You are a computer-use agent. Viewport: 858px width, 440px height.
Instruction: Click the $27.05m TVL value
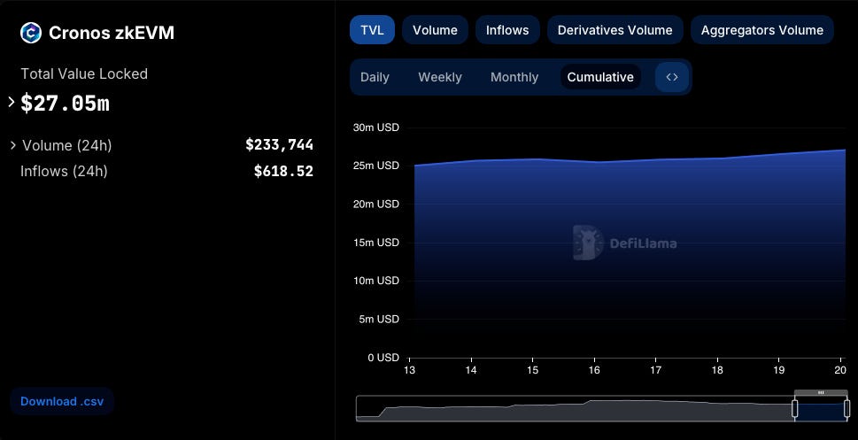[x=66, y=103]
